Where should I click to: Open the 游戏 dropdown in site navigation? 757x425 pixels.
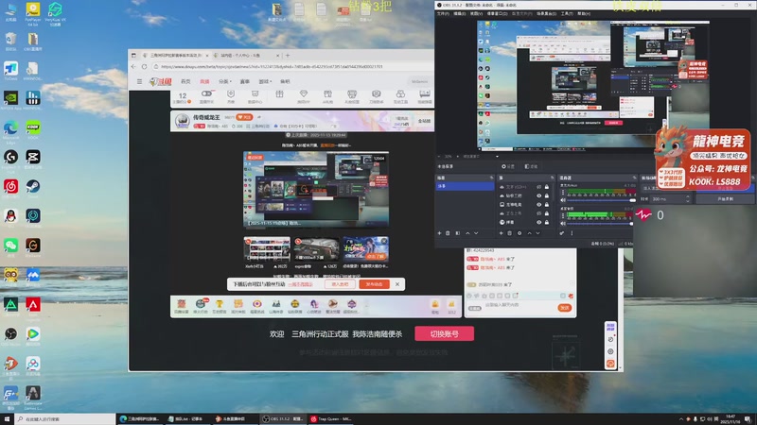click(x=265, y=81)
